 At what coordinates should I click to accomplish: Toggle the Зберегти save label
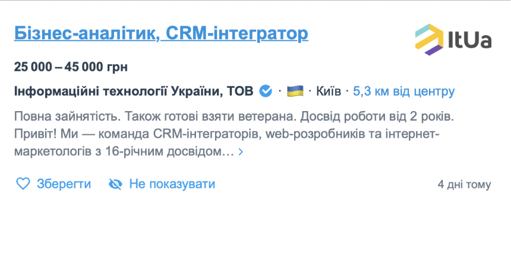64,184
